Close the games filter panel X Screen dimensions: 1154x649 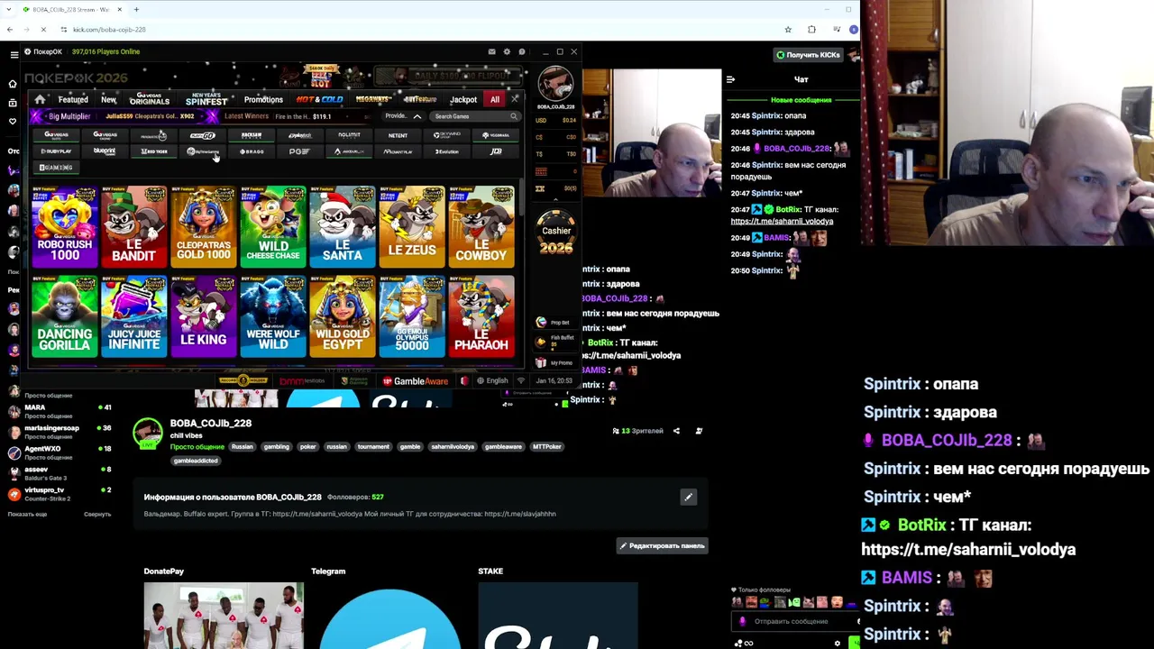[x=515, y=99]
